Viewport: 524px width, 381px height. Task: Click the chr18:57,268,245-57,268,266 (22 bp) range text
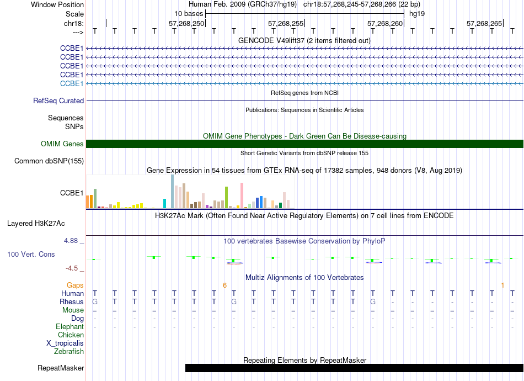click(362, 4)
